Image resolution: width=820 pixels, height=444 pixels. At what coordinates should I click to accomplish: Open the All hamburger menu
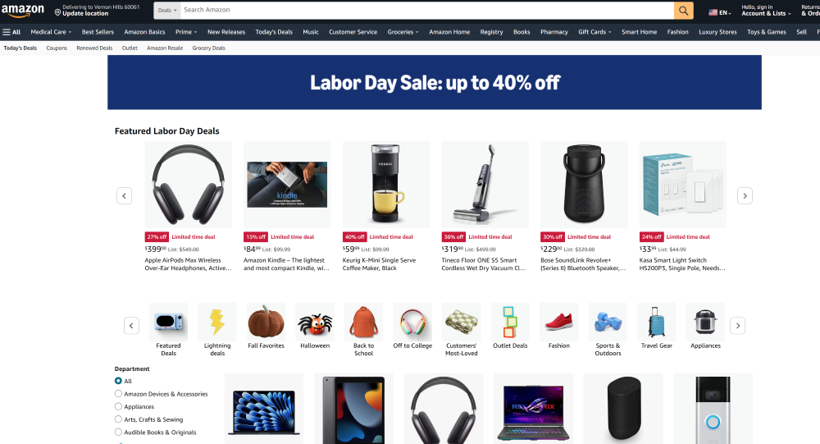tap(11, 32)
